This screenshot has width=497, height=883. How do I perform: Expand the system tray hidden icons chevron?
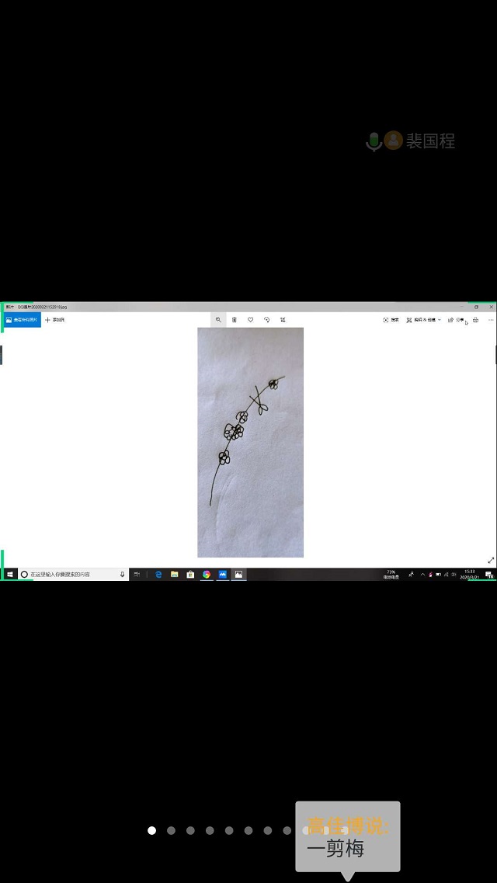pos(422,575)
